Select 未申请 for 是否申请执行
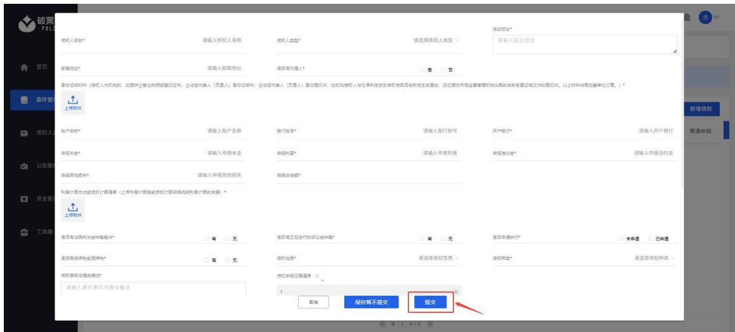735x332 pixels. pyautogui.click(x=621, y=239)
